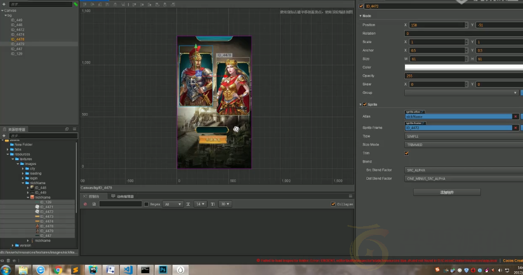This screenshot has width=523, height=275.
Task: Click the add node plus icon in hierarchy
Action: (3, 4)
